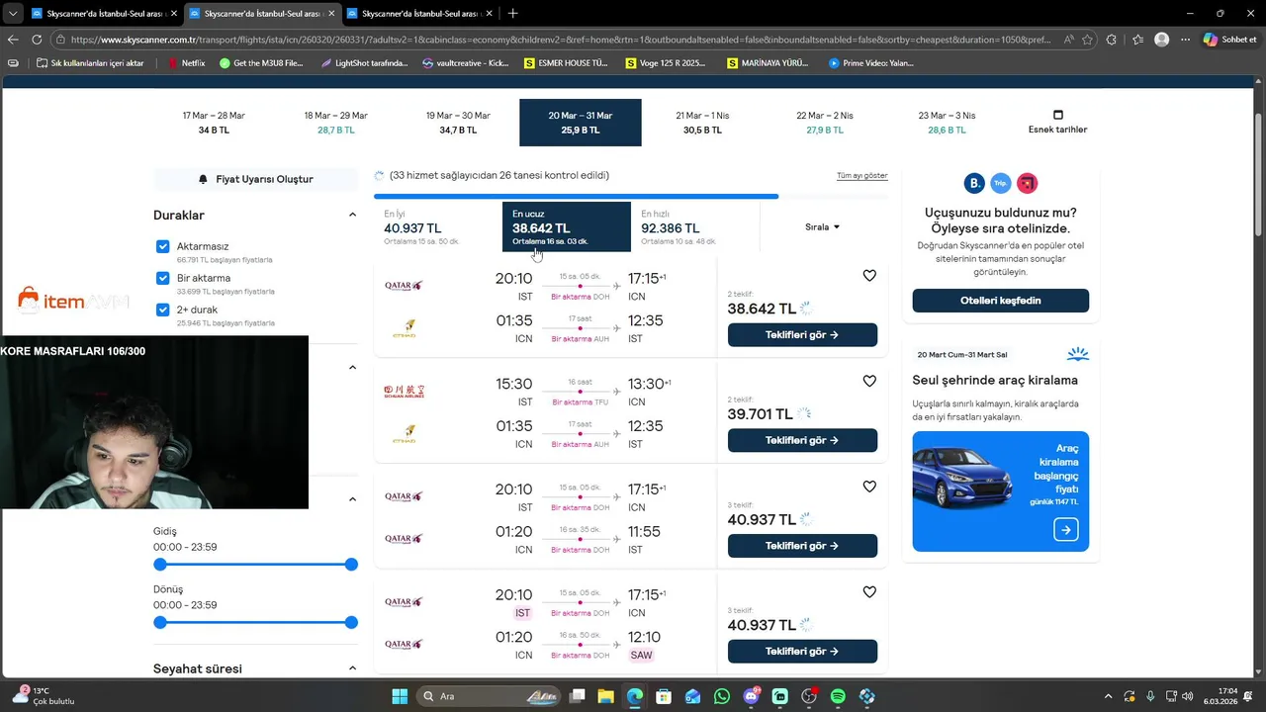The width and height of the screenshot is (1266, 712).
Task: Toggle the Bir aktarma checkbox
Action: [x=163, y=278]
